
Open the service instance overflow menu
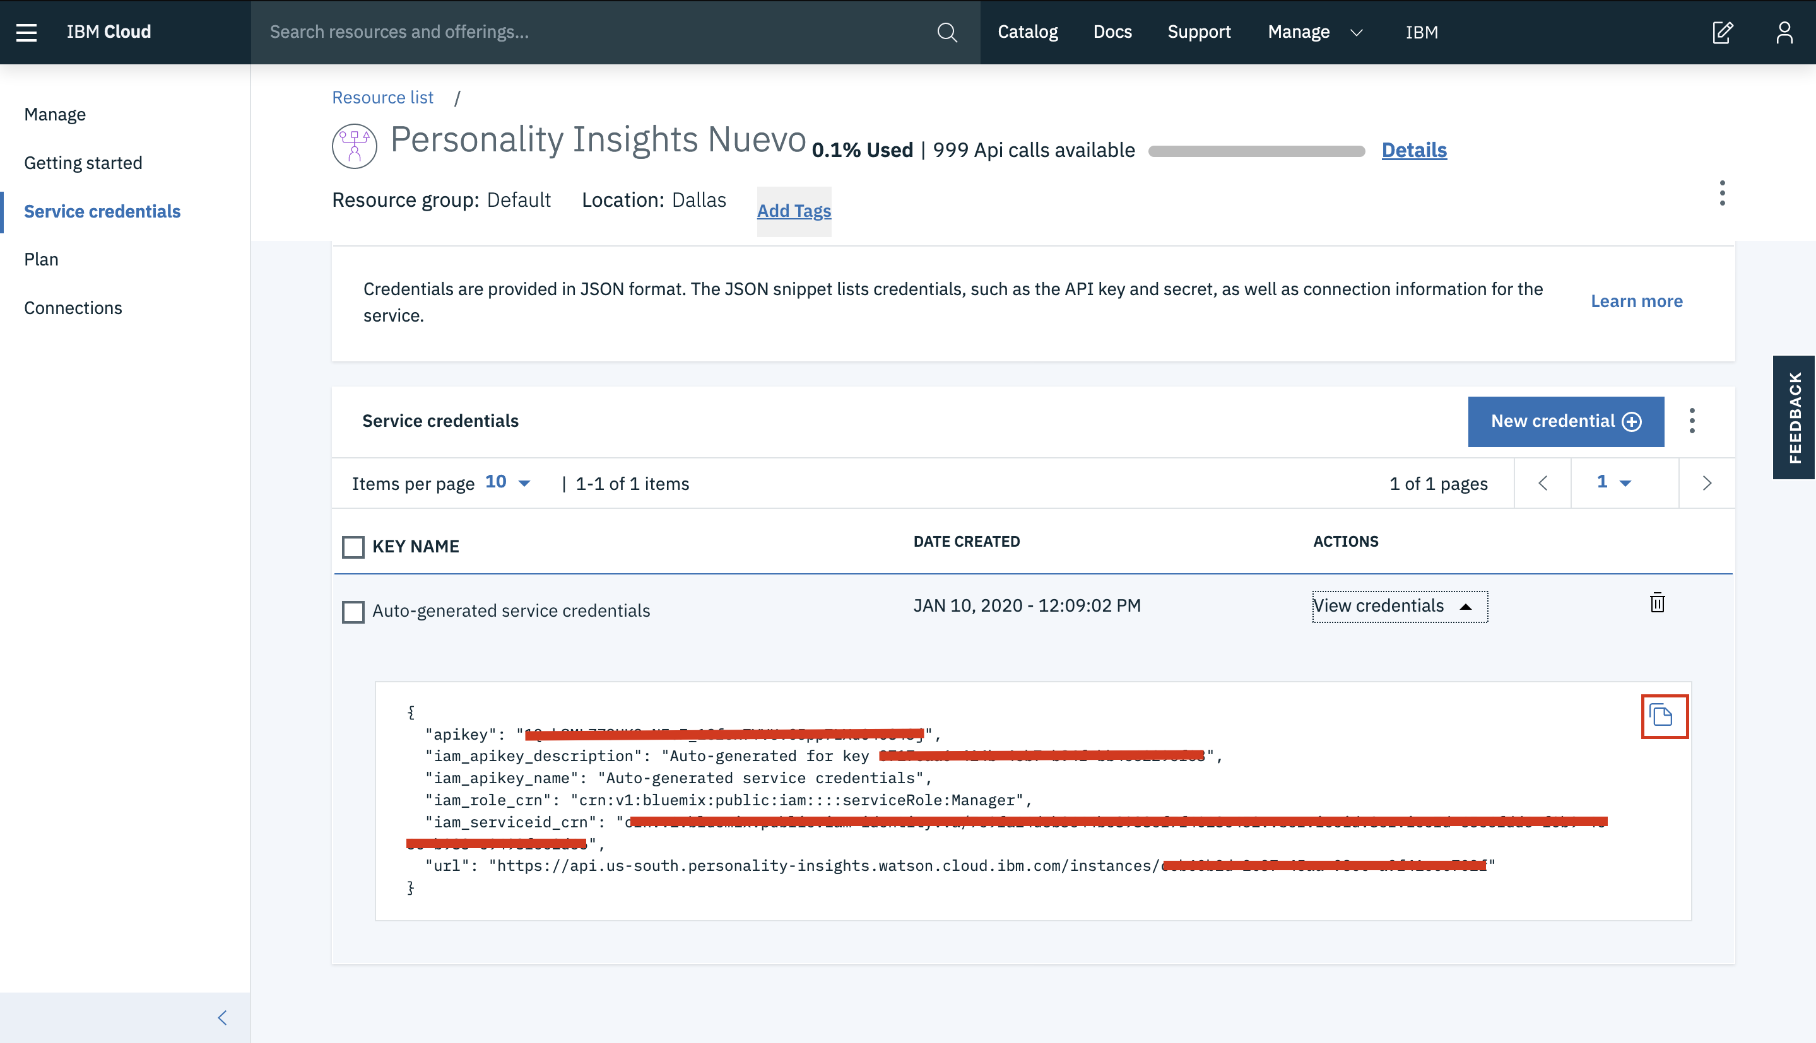point(1722,194)
